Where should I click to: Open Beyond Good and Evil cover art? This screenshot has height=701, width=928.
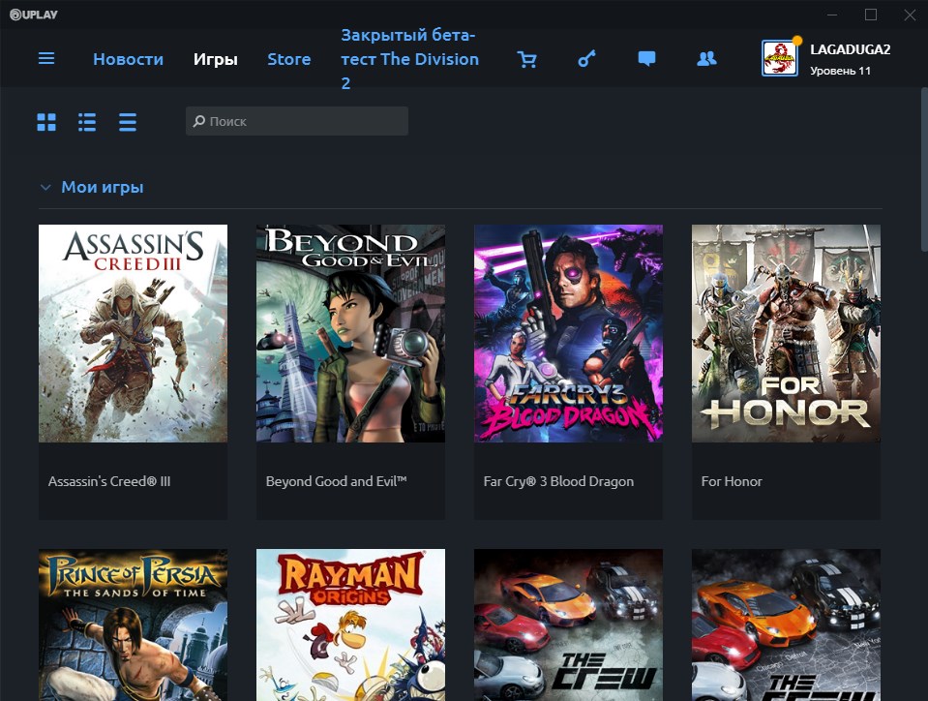tap(351, 333)
